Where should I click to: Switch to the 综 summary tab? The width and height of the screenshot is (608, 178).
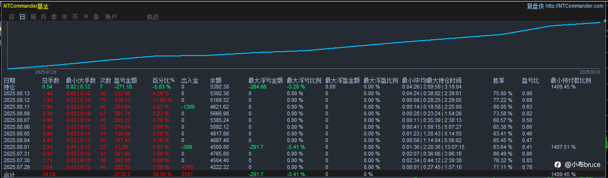(12, 17)
